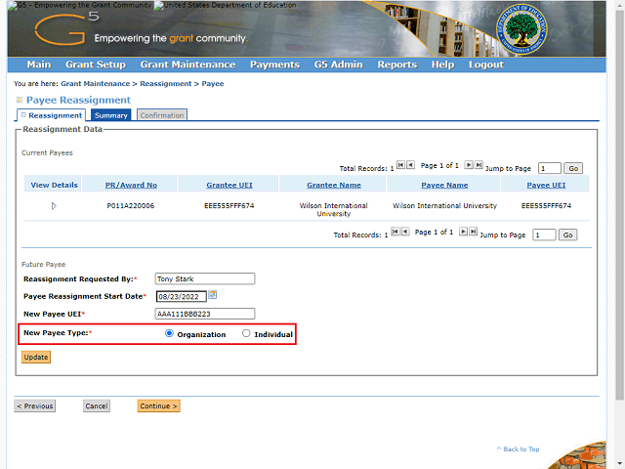Screen dimensions: 625x469
Task: Expand view details for P011A220006 row
Action: [54, 206]
